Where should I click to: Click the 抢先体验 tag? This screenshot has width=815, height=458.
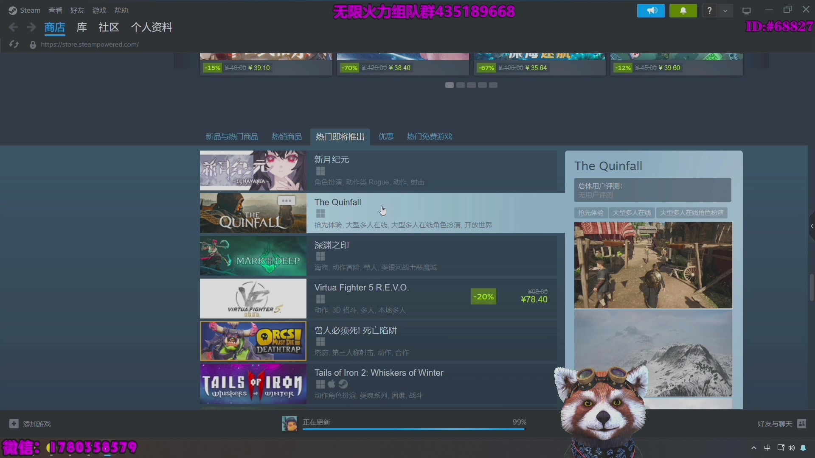coord(591,213)
